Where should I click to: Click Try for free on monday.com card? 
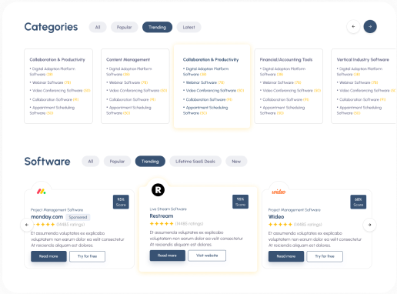[x=88, y=256]
